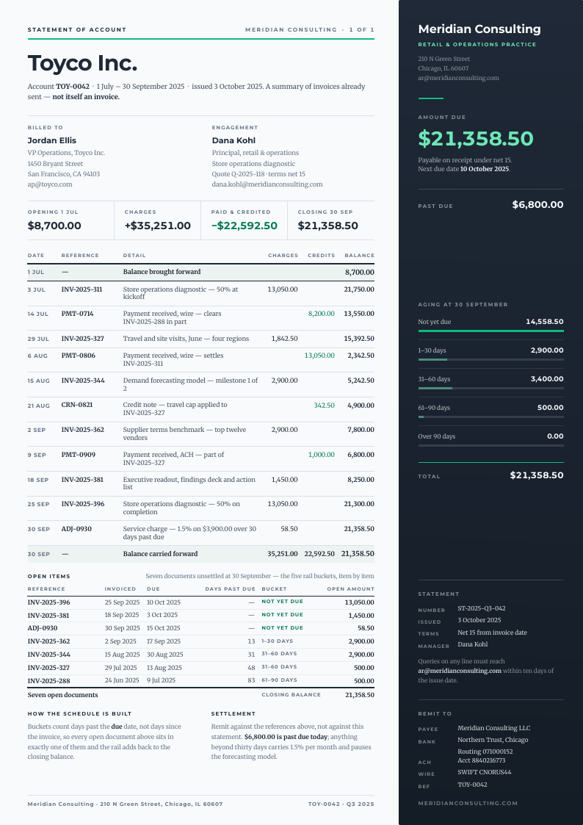Click the Over 90 days aging bar
The image size is (583, 825).
click(491, 445)
